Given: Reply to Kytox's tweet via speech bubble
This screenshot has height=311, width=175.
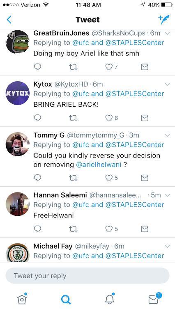Looking at the screenshot, I should 37,118.
